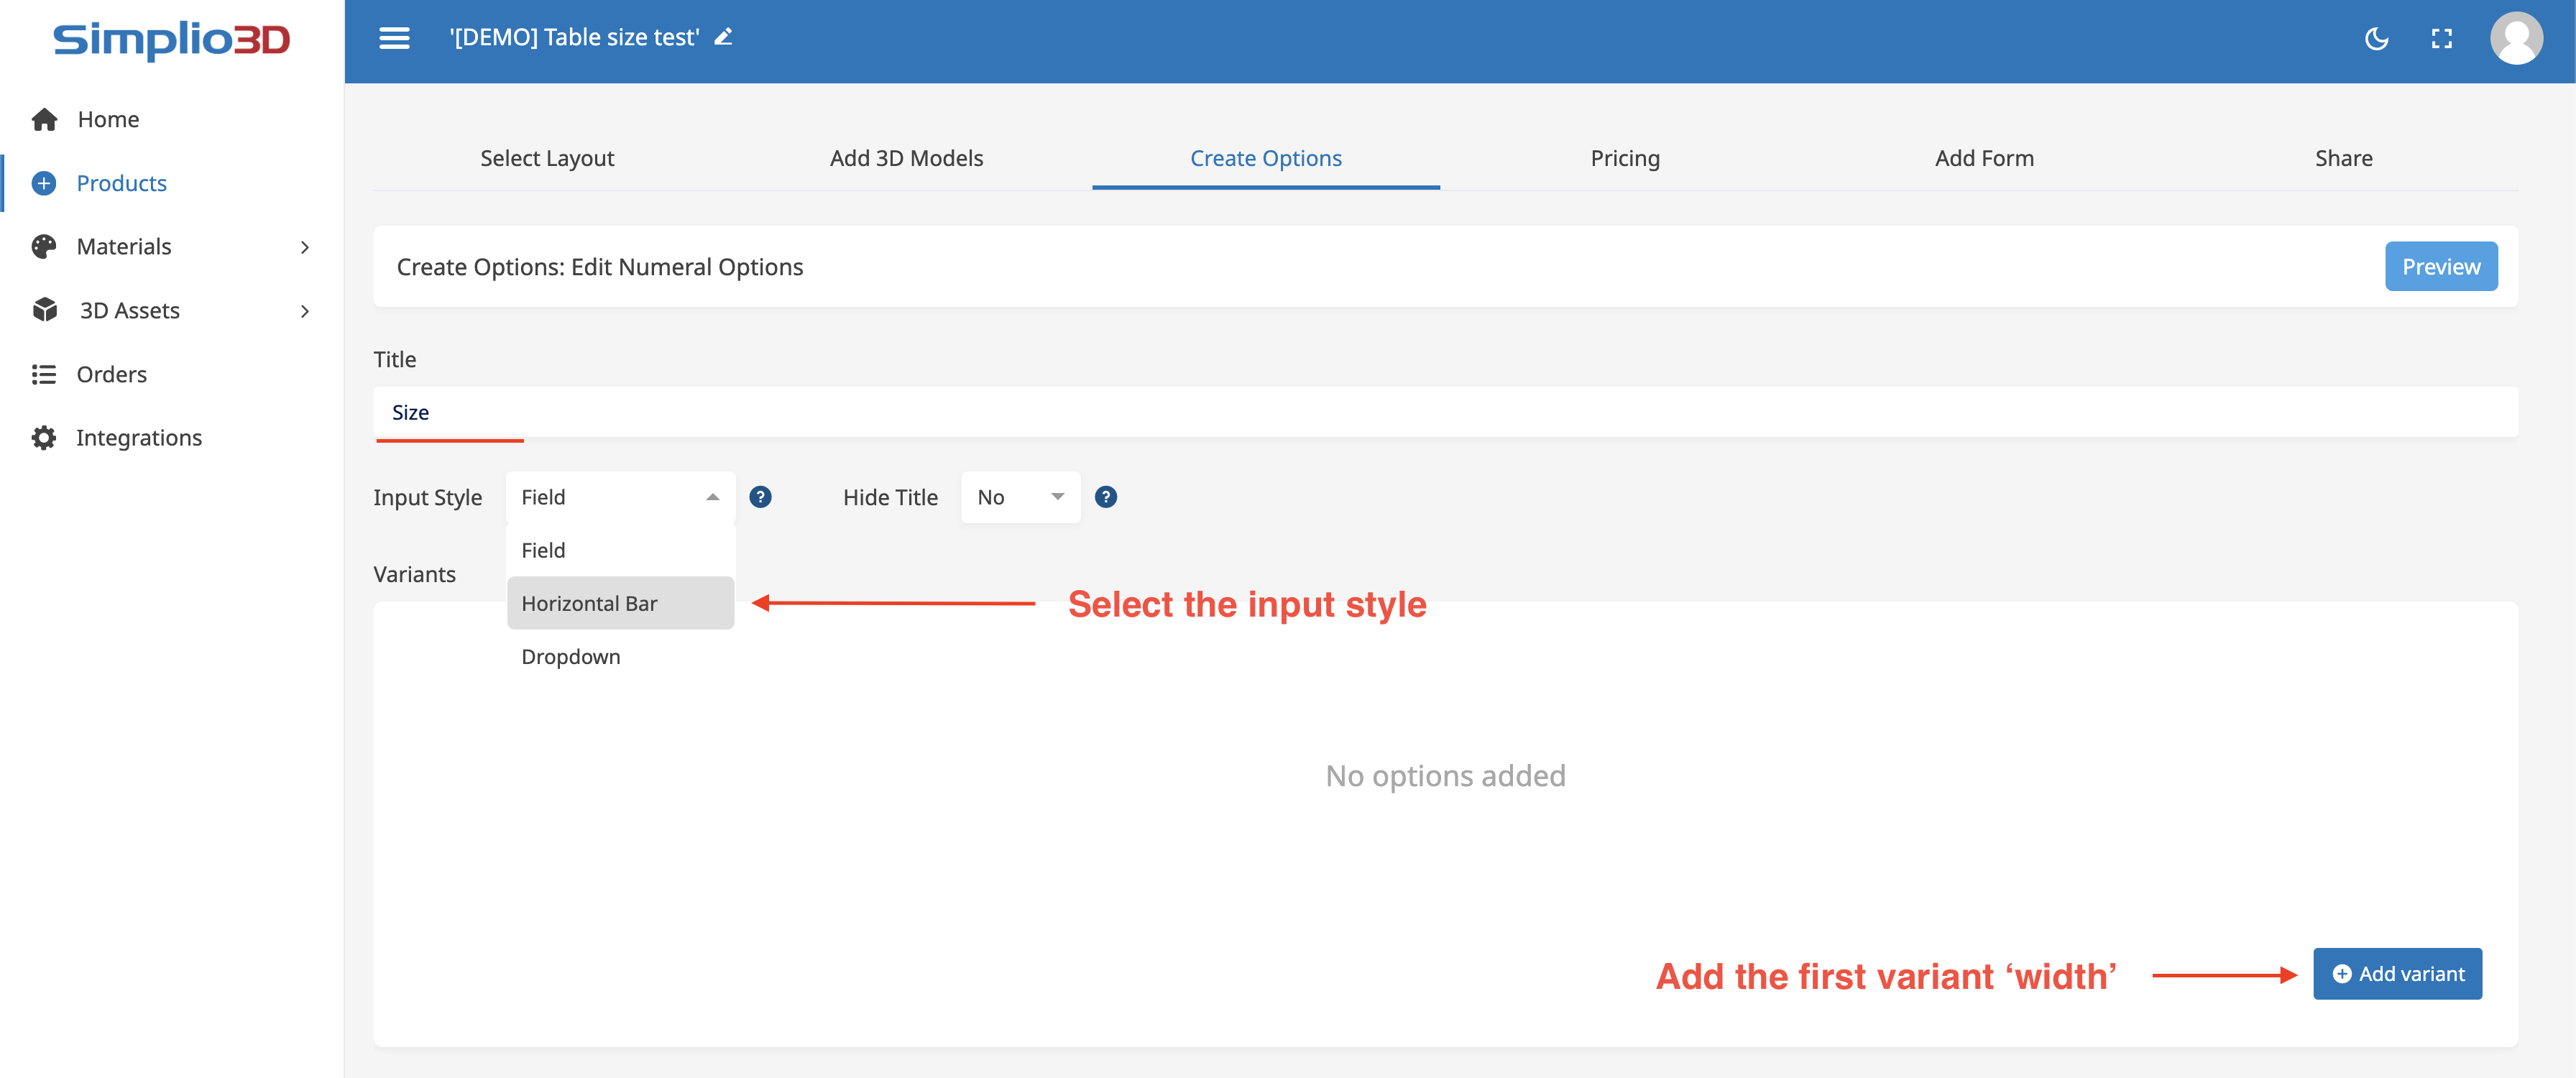The width and height of the screenshot is (2576, 1078).
Task: Choose Dropdown from the input style list
Action: 571,657
